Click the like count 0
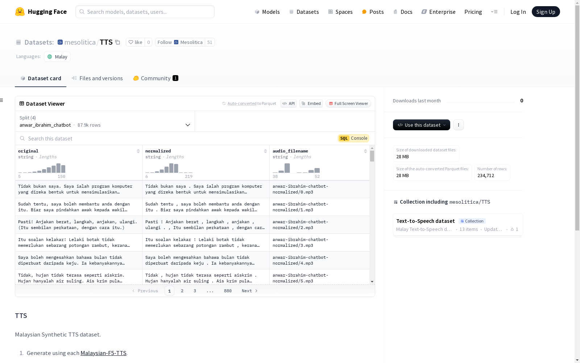Image resolution: width=580 pixels, height=363 pixels. coord(148,42)
